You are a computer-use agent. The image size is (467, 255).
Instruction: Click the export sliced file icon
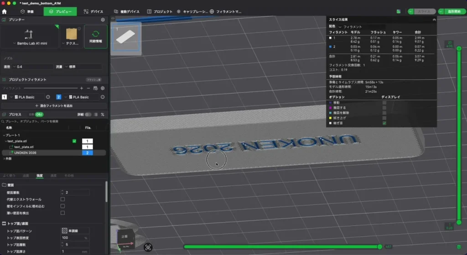point(399,11)
